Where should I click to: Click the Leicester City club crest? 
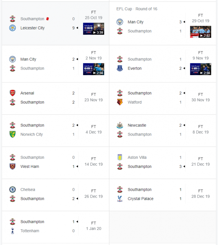tap(12, 28)
